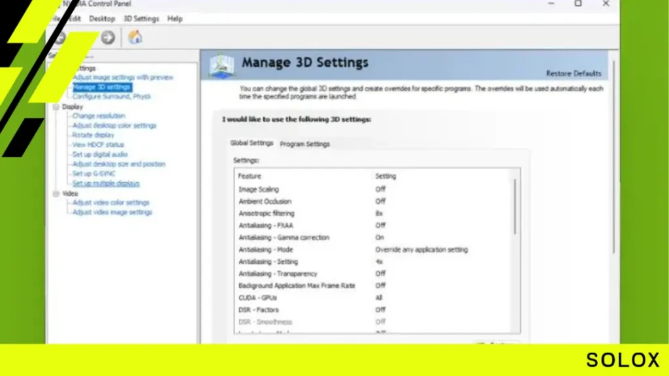The image size is (669, 376).
Task: Select the Anisotropic filtering row
Action: tap(373, 213)
